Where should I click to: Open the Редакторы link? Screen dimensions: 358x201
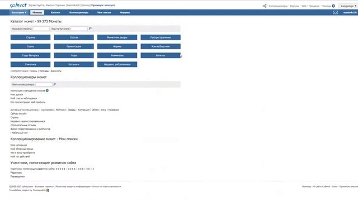pos(16,173)
